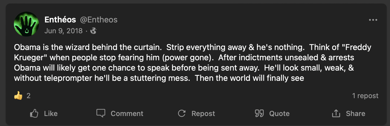390x126 pixels.
Task: Click the speech bubble Comment icon
Action: [101, 113]
